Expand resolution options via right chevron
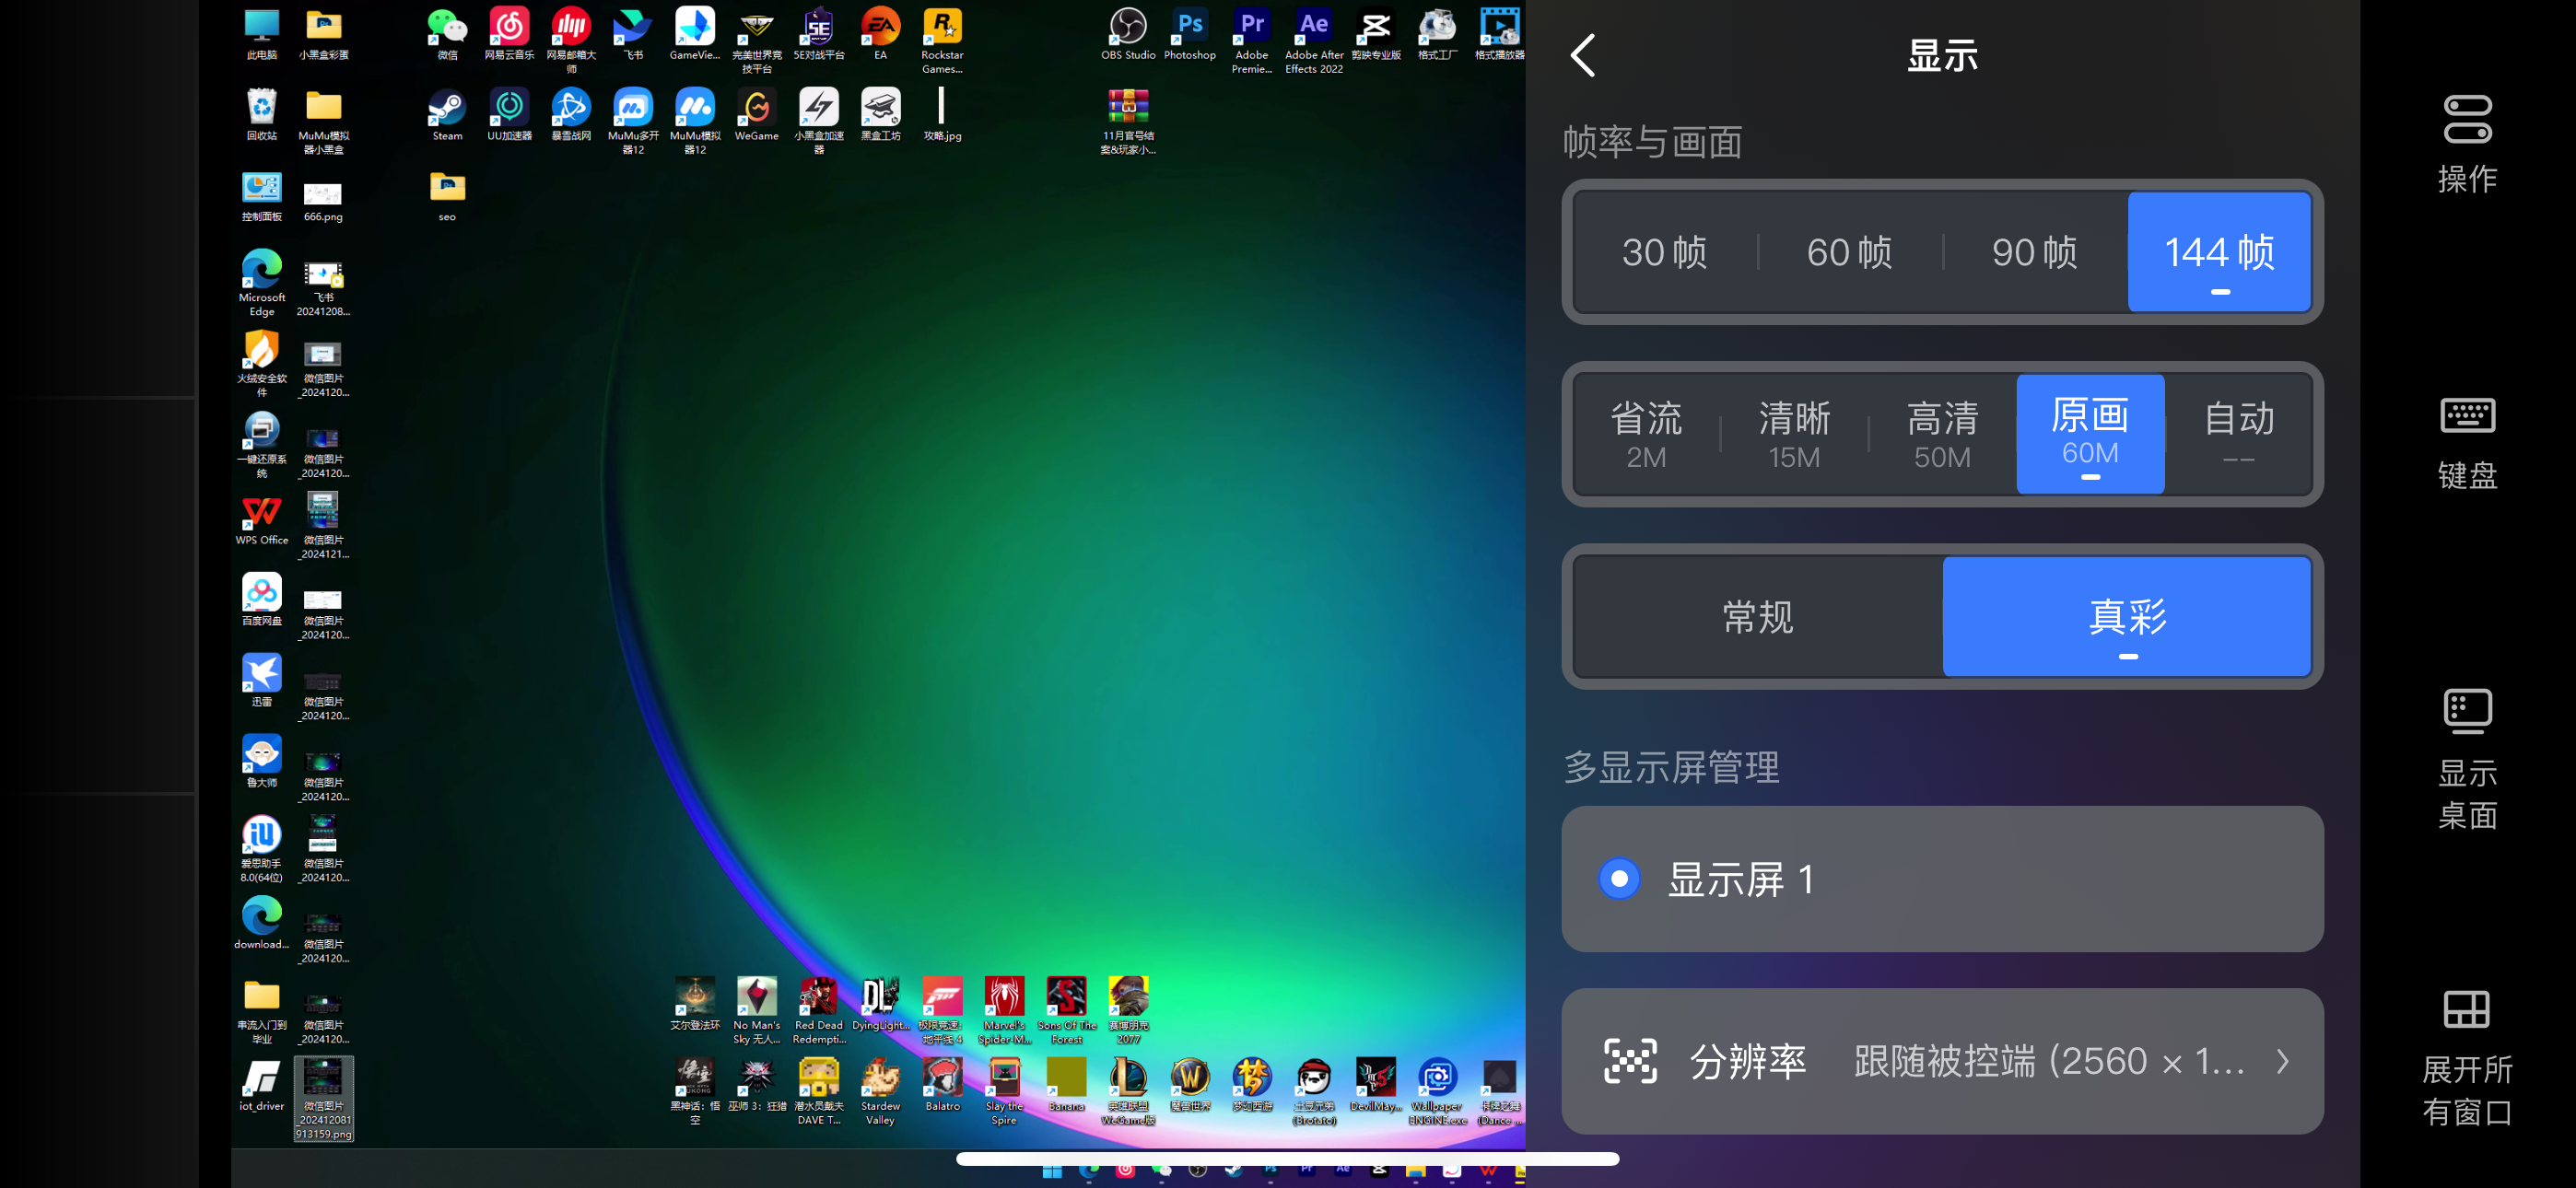The width and height of the screenshot is (2576, 1188). click(2282, 1061)
